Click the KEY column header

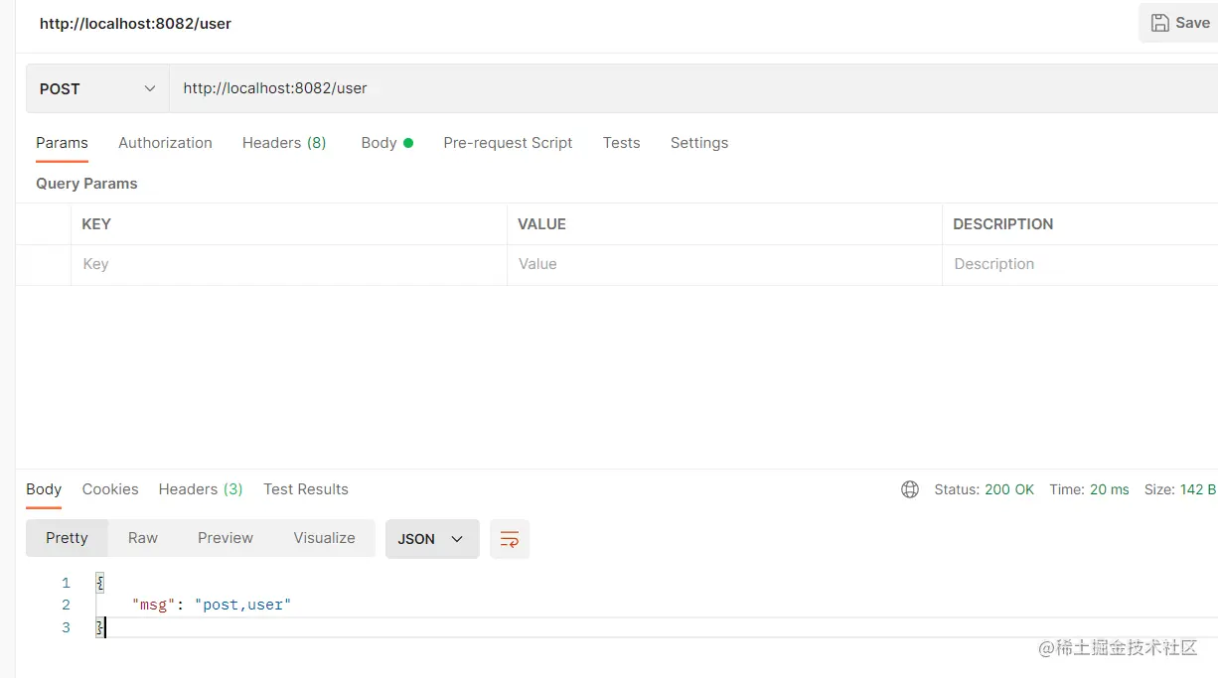coord(96,224)
